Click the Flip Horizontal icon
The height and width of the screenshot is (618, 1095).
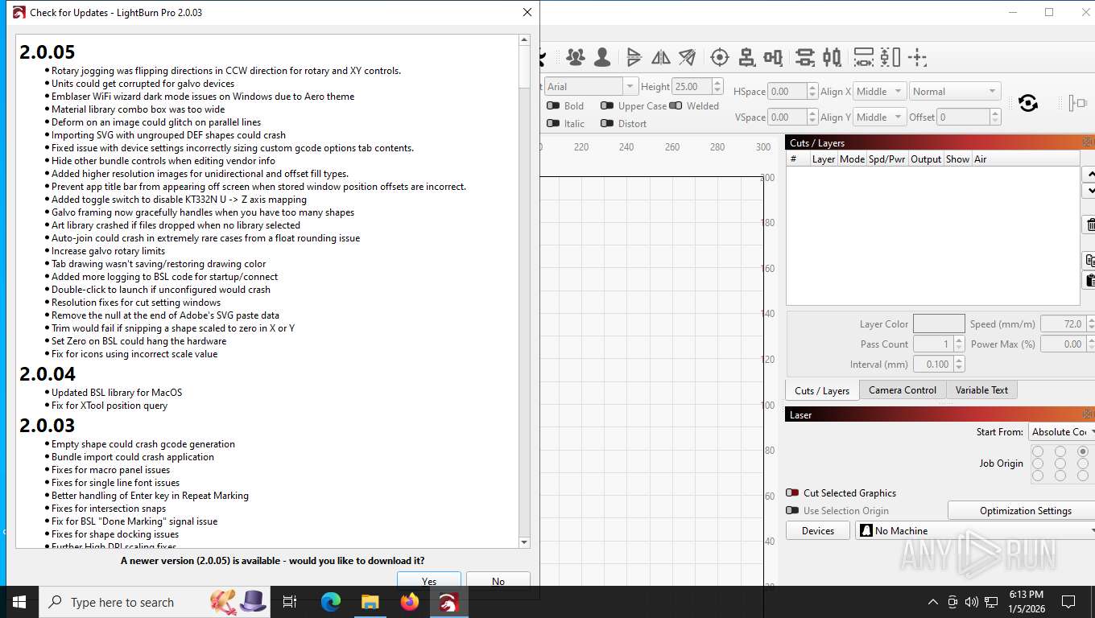pos(634,57)
